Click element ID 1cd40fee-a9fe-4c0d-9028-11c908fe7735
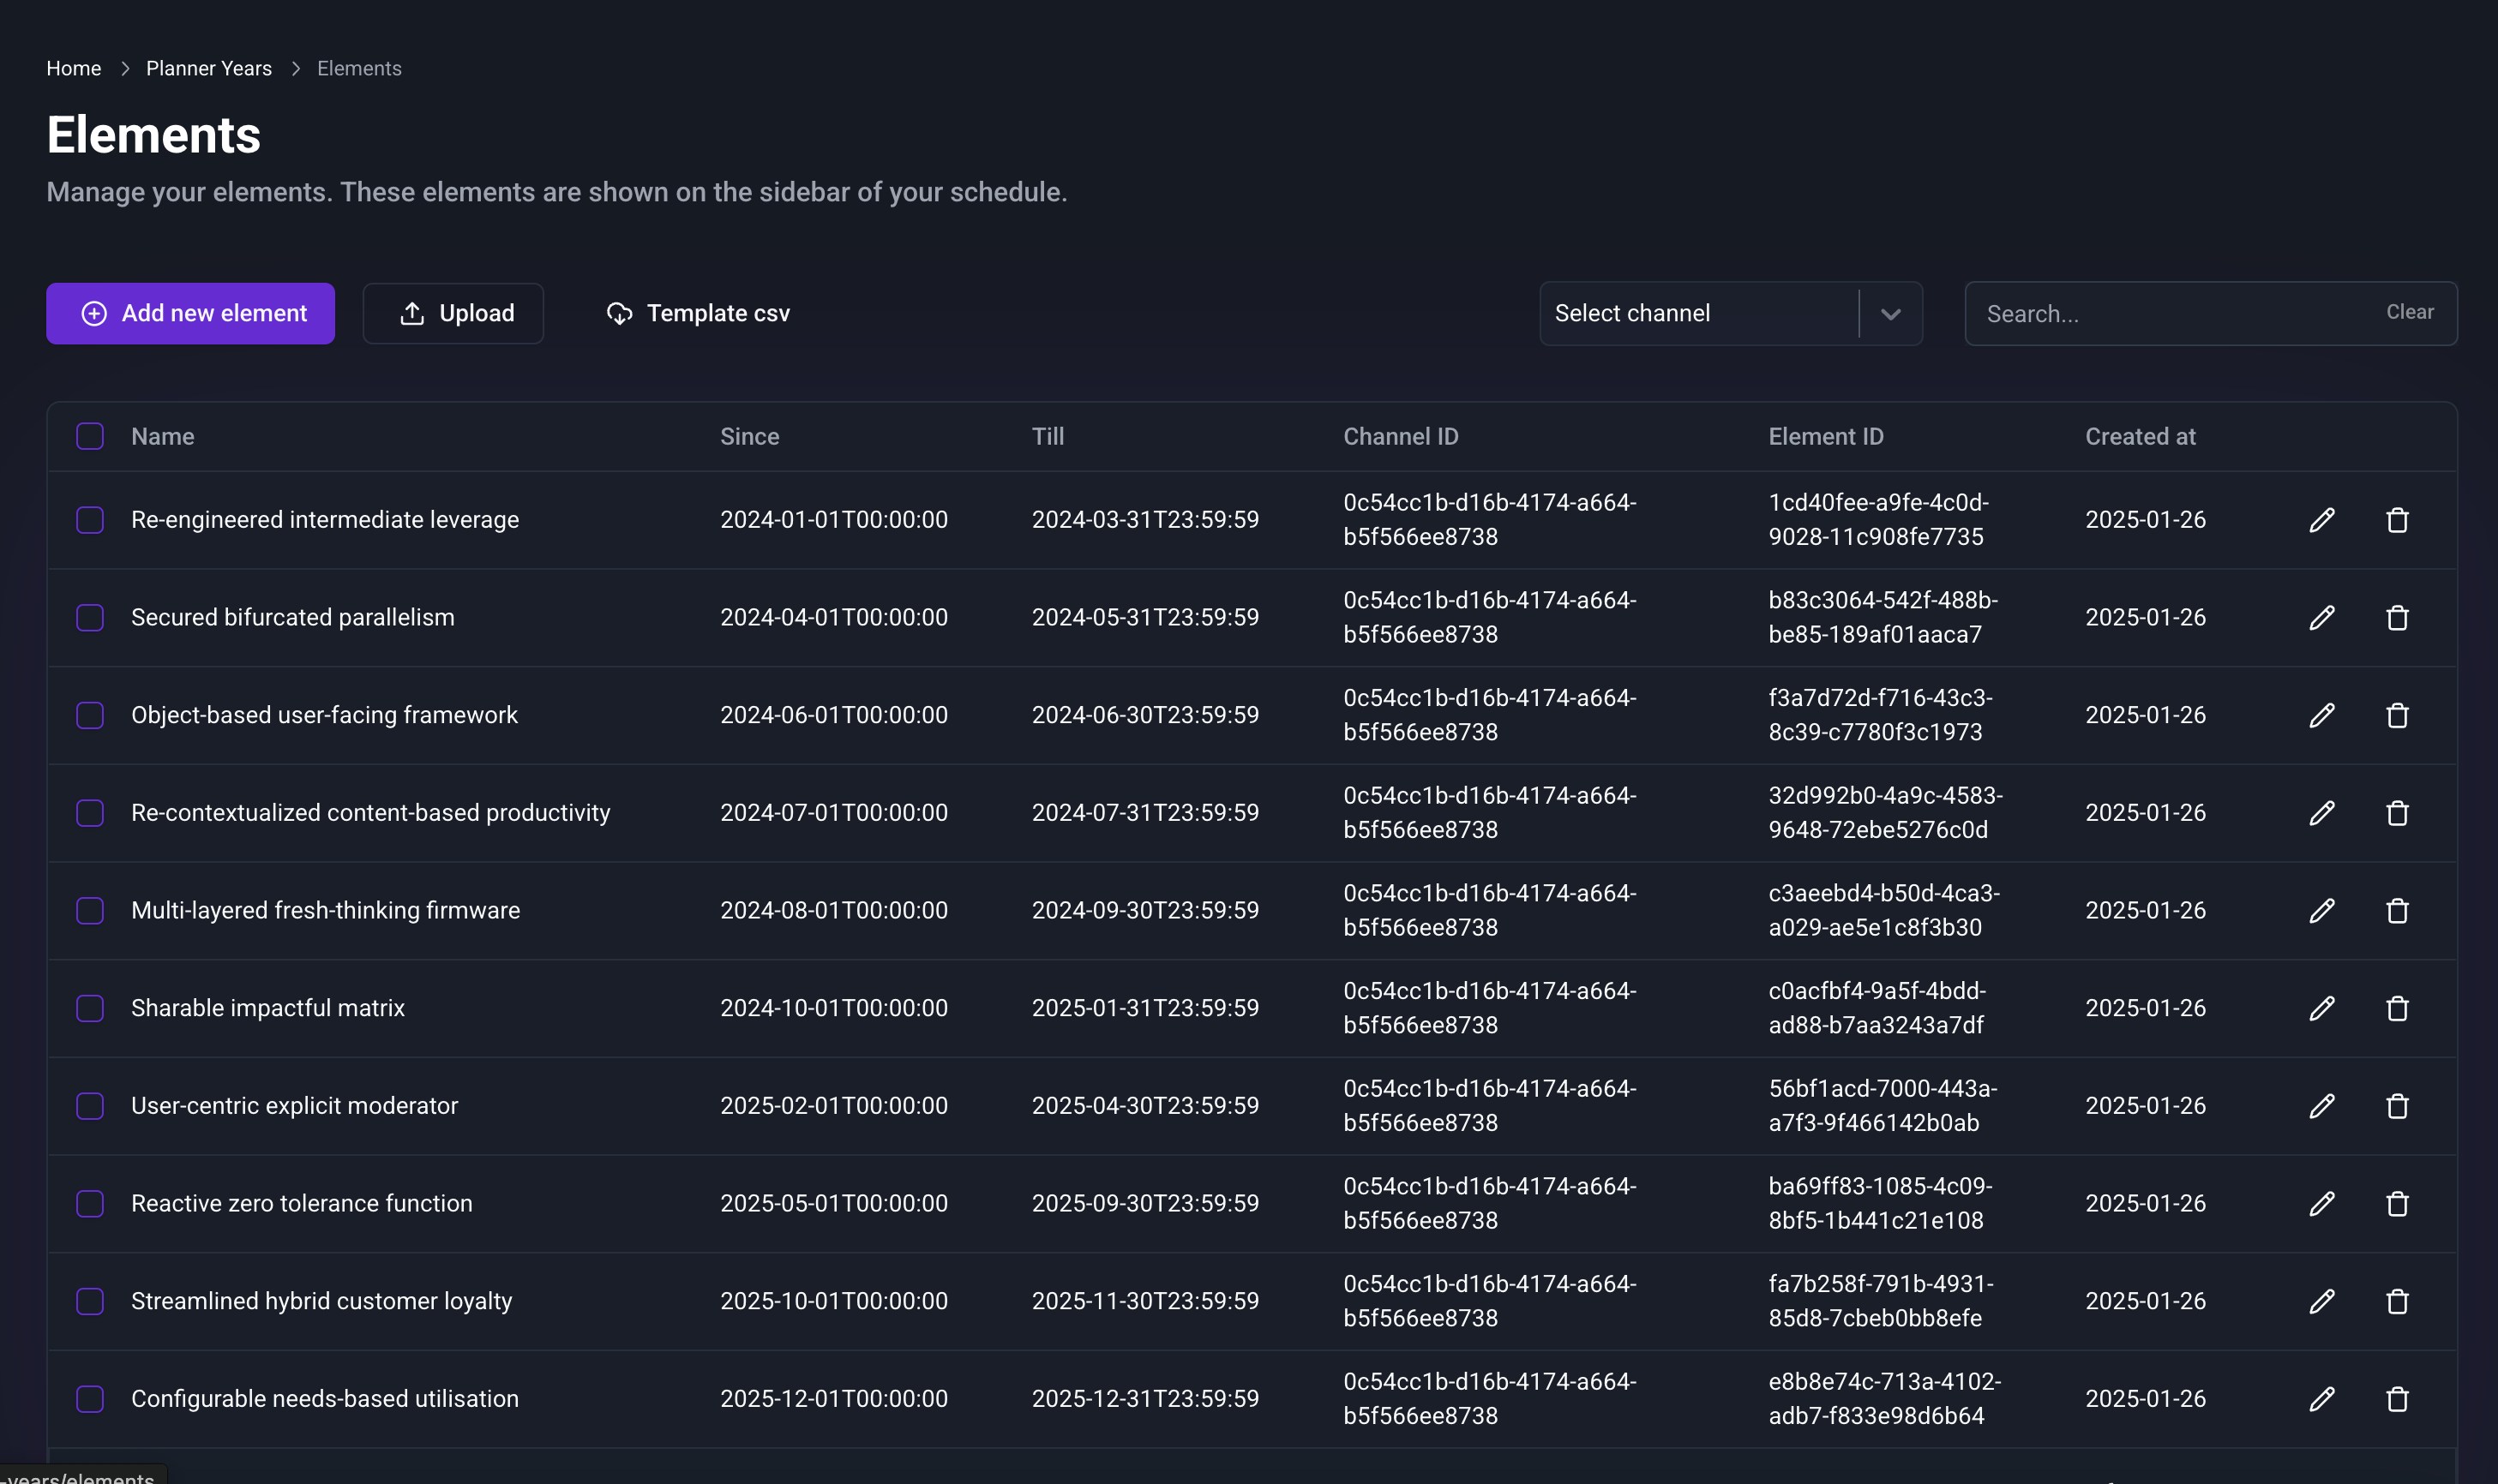Image resolution: width=2498 pixels, height=1484 pixels. point(1879,520)
